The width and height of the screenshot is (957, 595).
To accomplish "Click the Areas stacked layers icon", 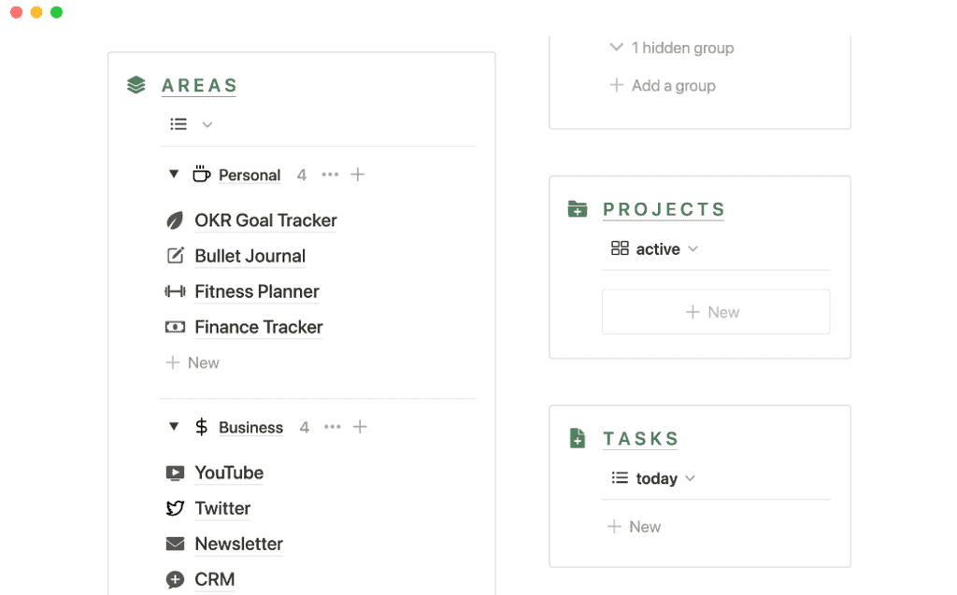I will pos(136,85).
